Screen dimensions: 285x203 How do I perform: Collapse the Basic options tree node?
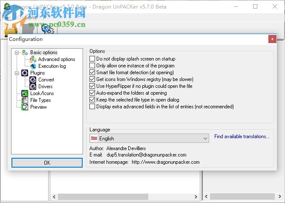click(17, 52)
